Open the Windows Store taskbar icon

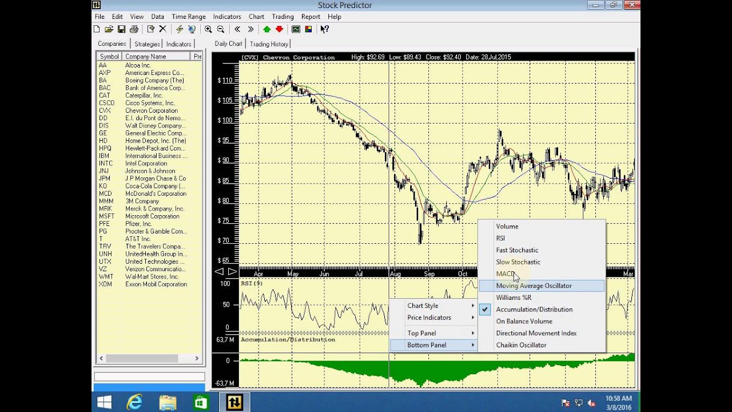click(x=201, y=402)
